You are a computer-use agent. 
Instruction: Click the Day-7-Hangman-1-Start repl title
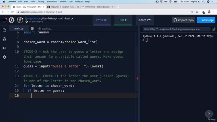click(56, 19)
